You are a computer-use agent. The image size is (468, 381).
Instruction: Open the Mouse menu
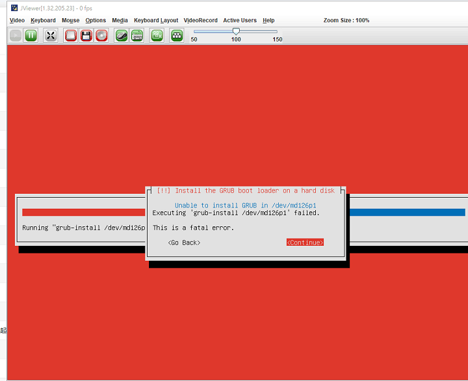[70, 20]
